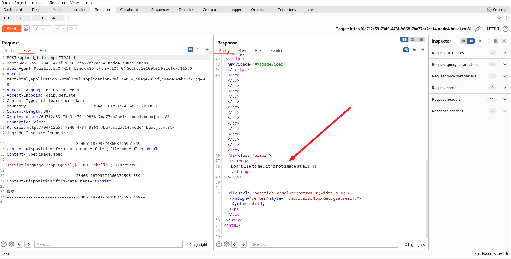Expand Response headers section
The image size is (511, 259).
470,111
